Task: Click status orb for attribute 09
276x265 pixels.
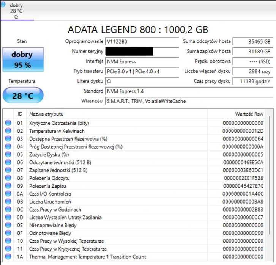Action: coord(8,186)
